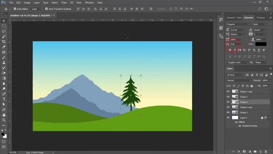This screenshot has width=273, height=154.
Task: Select the Crop tool
Action: [x=4, y=41]
